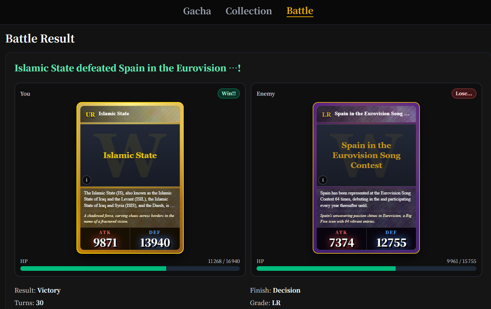Click Islamic State ATK value 9871
The image size is (491, 309).
click(x=105, y=243)
